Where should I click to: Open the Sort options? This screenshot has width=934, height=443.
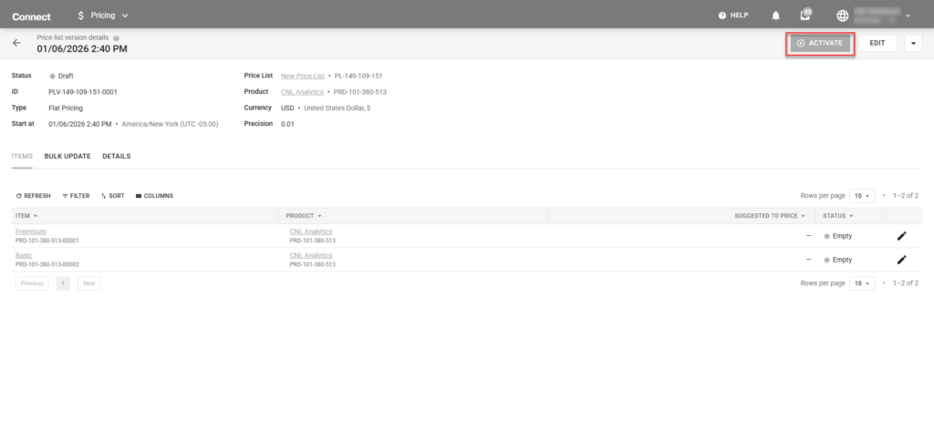pyautogui.click(x=113, y=196)
